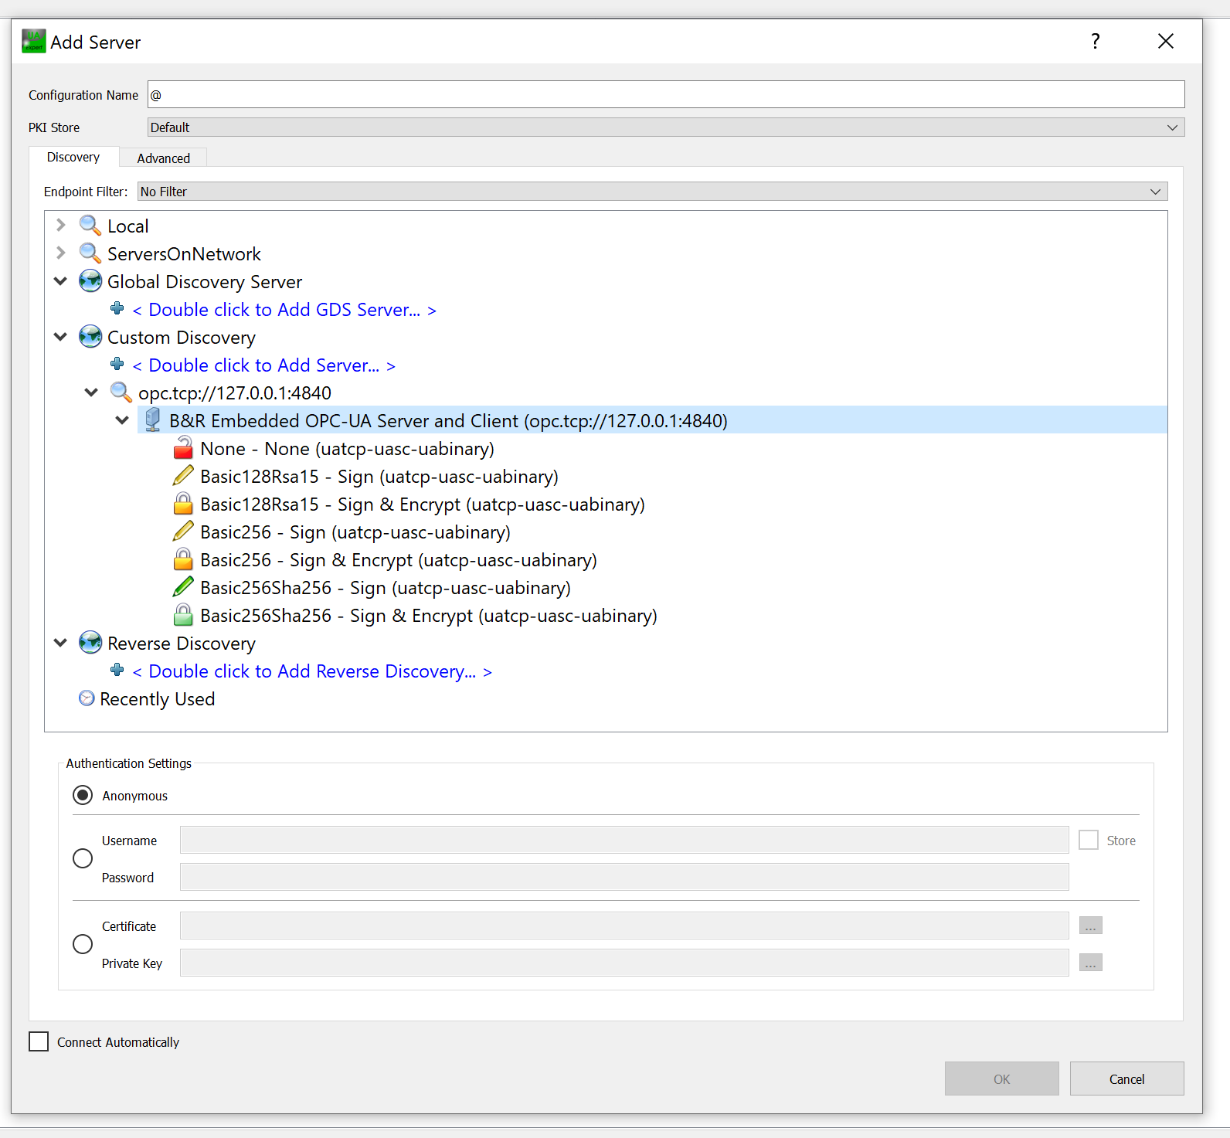Click the OK button
The image size is (1230, 1138).
click(1001, 1079)
